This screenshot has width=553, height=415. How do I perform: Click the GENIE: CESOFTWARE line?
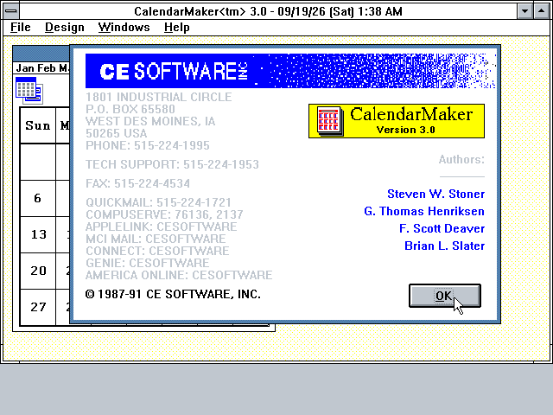coord(148,263)
